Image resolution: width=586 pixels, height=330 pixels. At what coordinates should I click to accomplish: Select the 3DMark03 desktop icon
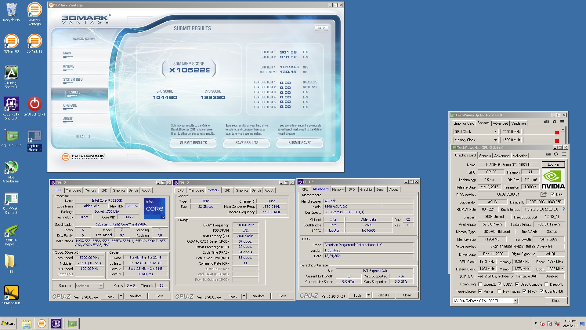click(x=11, y=43)
